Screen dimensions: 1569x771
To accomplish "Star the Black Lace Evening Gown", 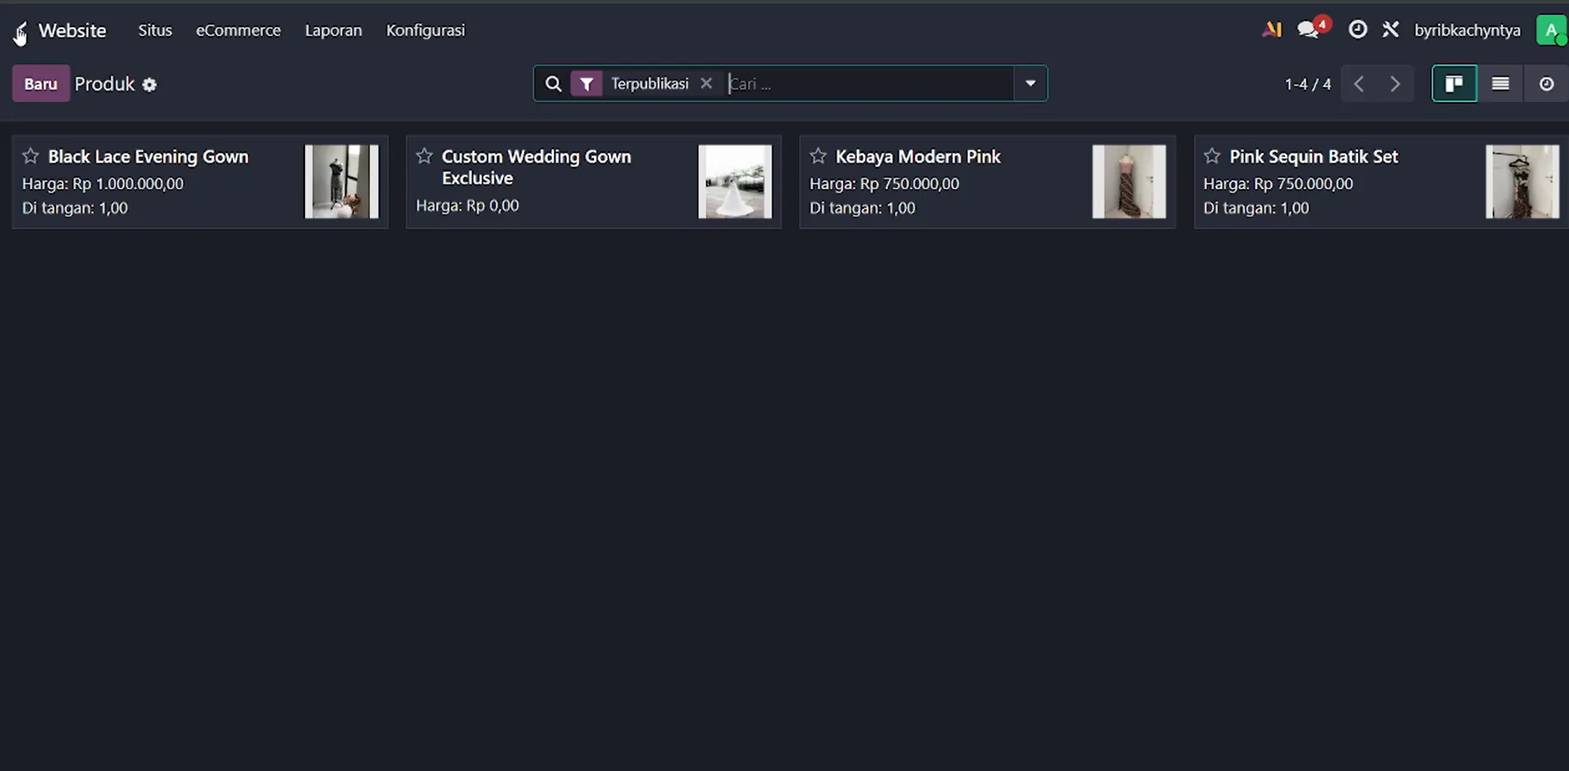I will (31, 156).
